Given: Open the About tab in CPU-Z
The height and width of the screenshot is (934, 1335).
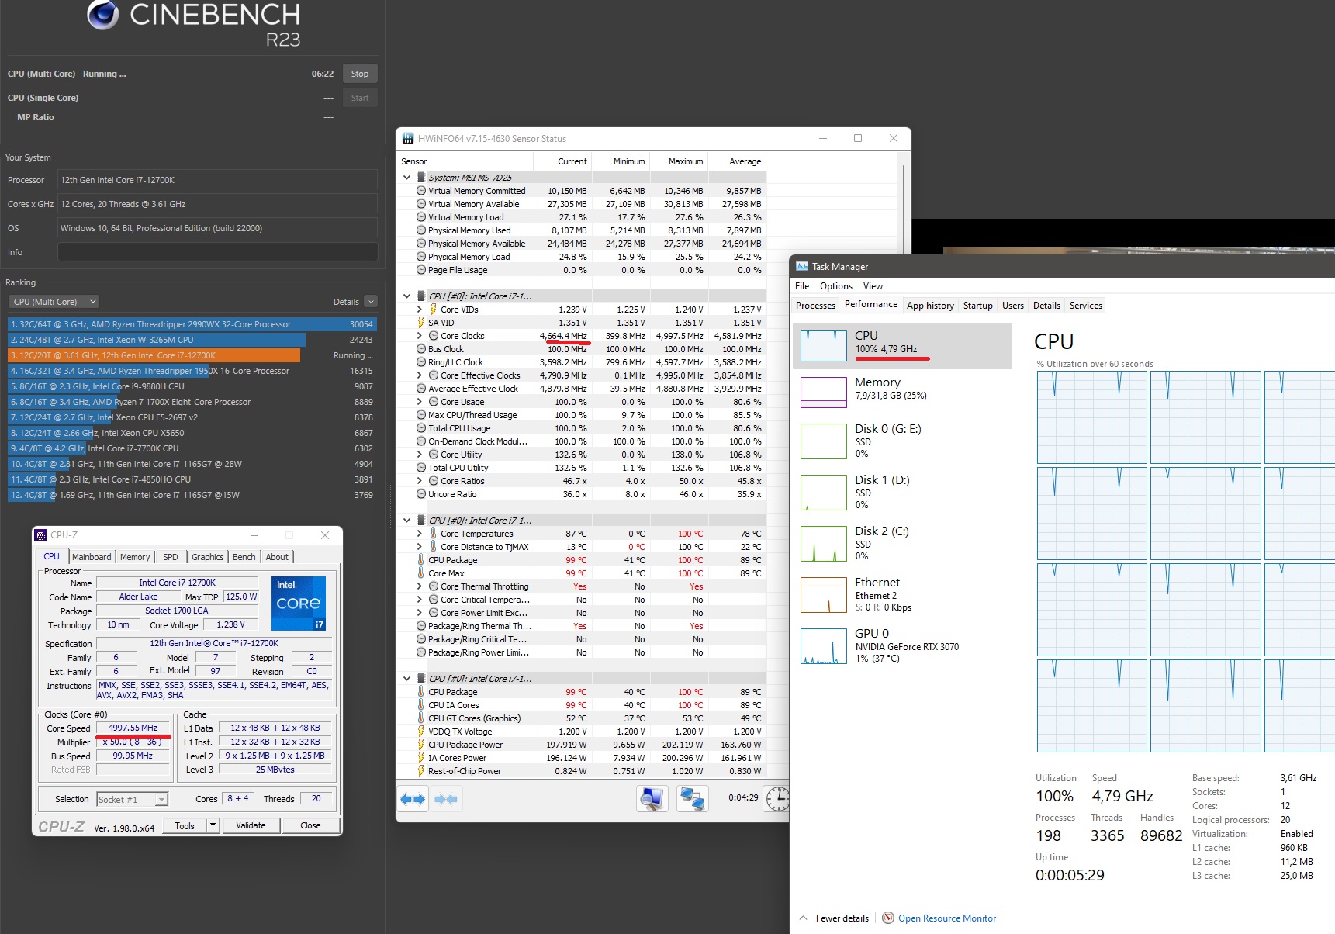Looking at the screenshot, I should (277, 557).
